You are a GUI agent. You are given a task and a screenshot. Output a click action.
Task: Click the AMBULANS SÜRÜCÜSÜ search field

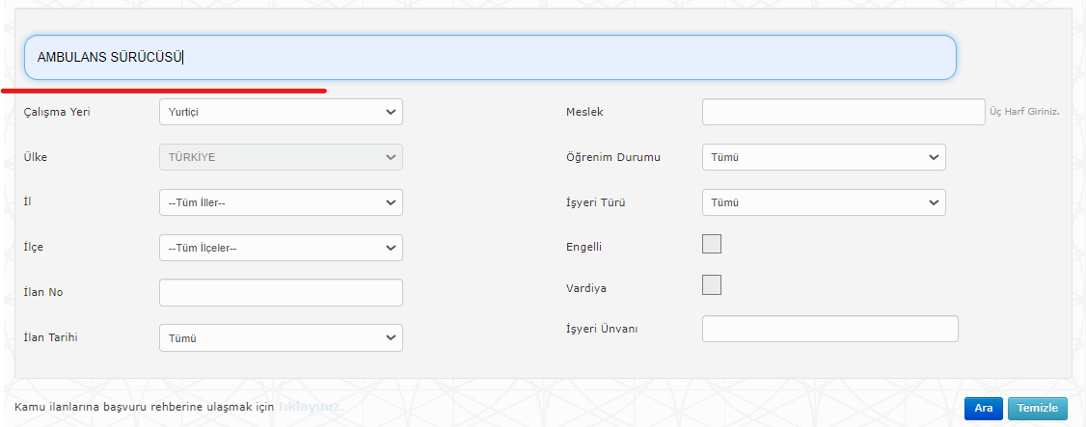[490, 58]
